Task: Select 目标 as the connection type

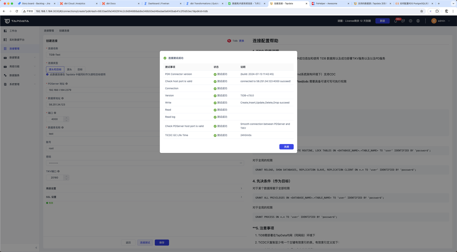Action: pyautogui.click(x=80, y=70)
